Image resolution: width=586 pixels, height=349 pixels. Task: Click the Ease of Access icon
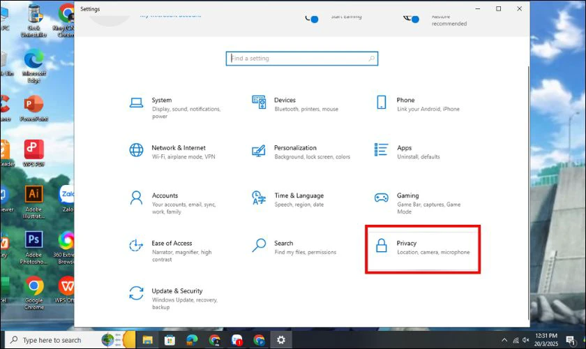click(x=137, y=245)
